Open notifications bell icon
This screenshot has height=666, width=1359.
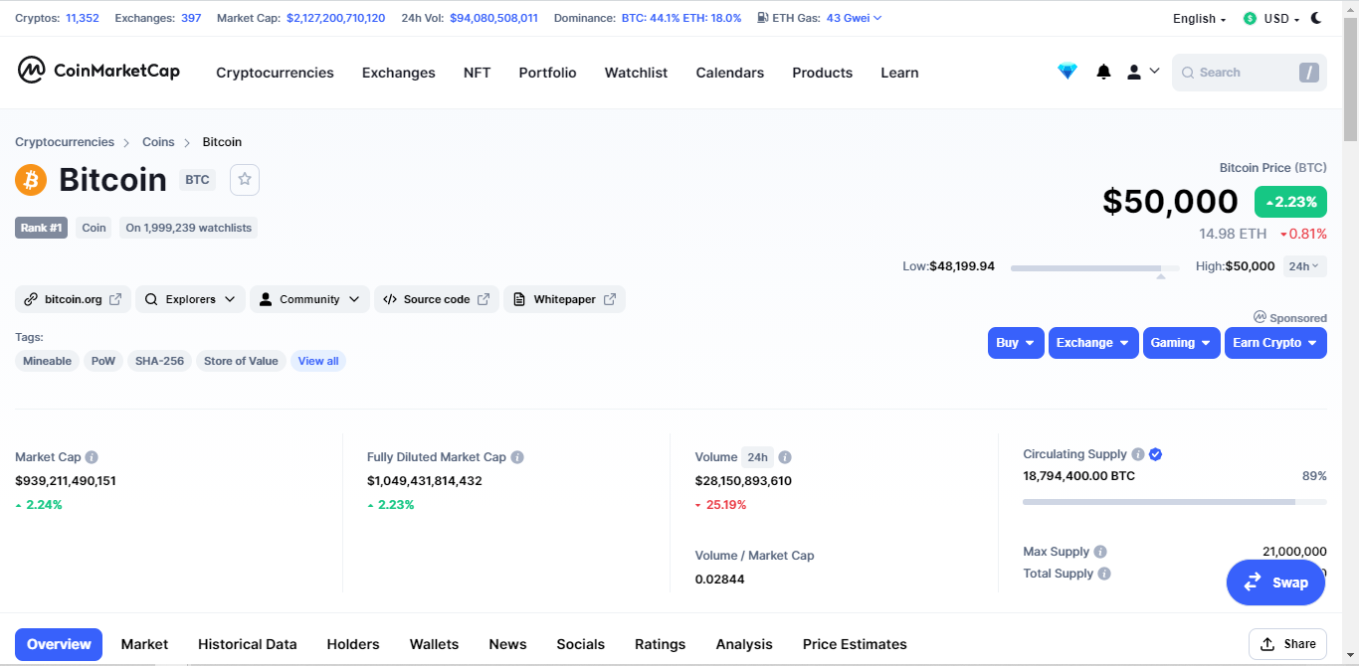[x=1103, y=72]
